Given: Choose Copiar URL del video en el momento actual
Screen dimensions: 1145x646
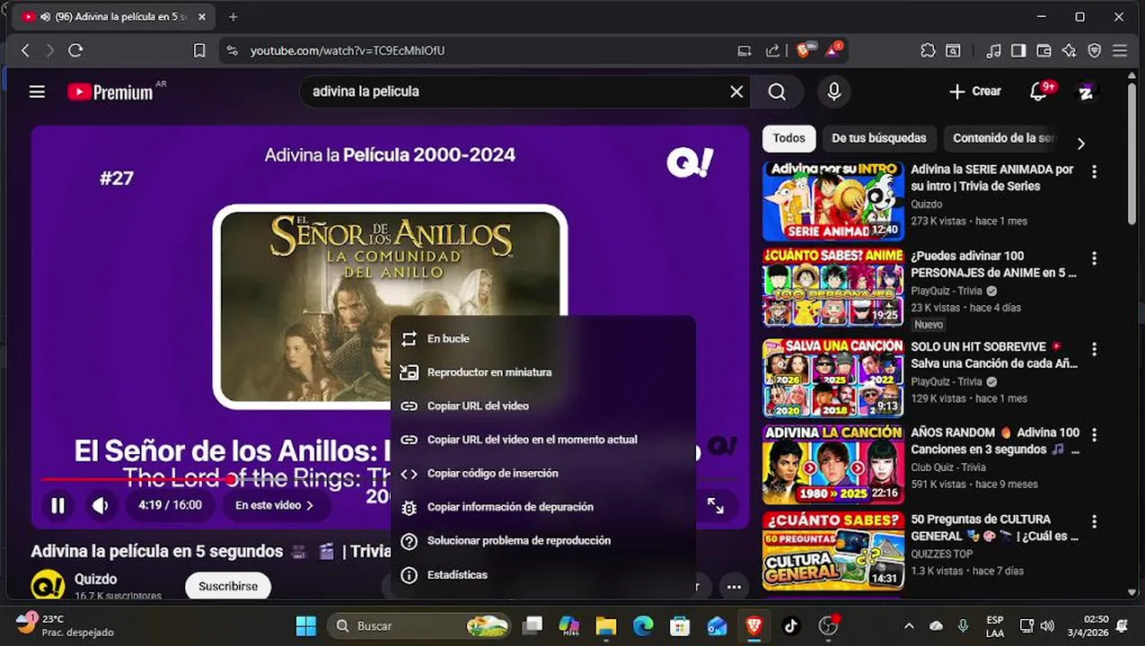Looking at the screenshot, I should (x=543, y=440).
